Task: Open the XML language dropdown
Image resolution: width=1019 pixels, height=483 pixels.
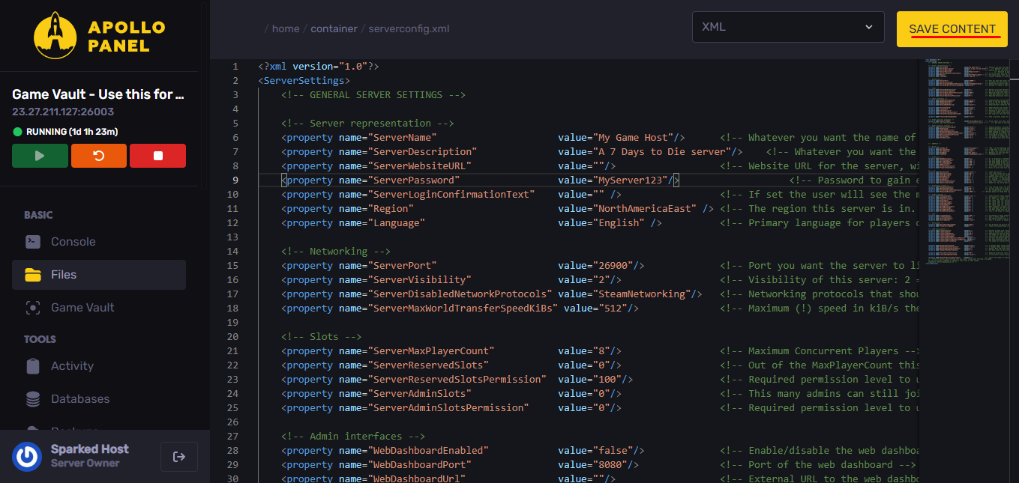Action: 788,27
